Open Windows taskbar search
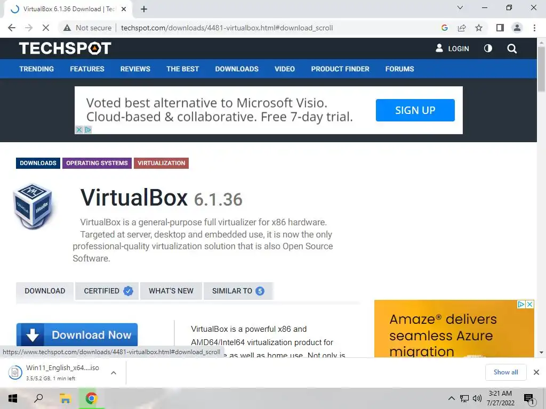546x409 pixels. click(38, 398)
